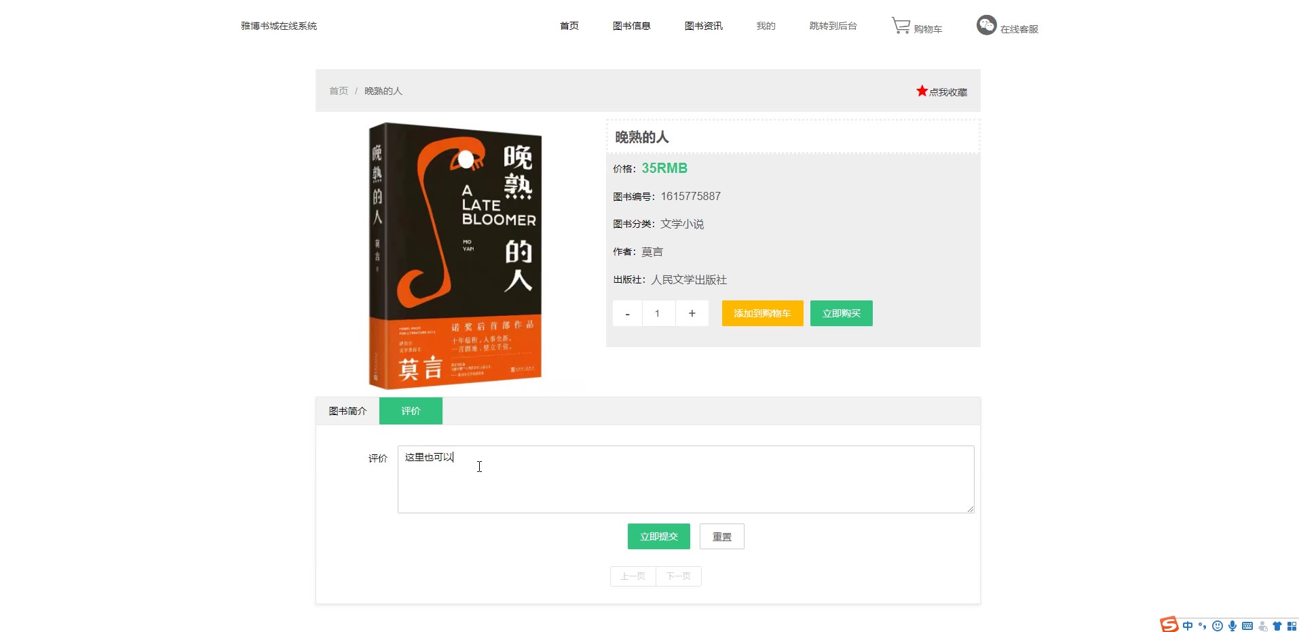
Task: Open the emoji smiley panel
Action: tap(1218, 626)
